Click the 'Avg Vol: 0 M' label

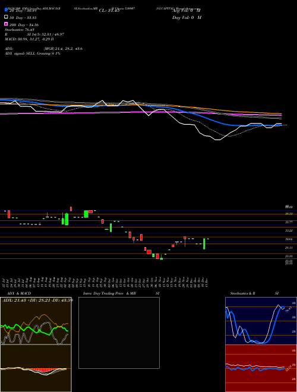click(187, 11)
